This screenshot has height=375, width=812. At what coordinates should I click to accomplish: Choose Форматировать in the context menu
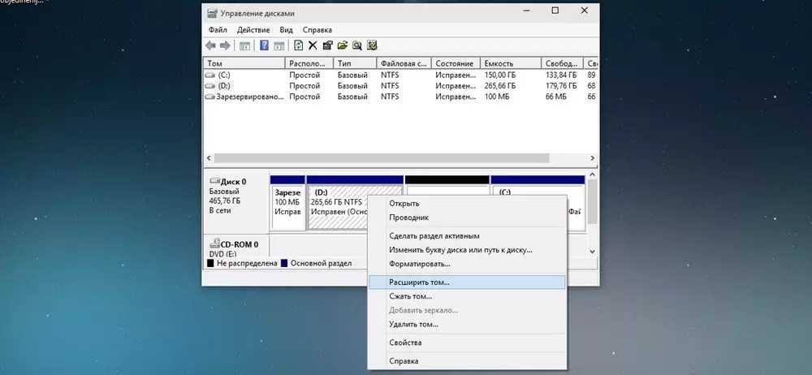(x=419, y=264)
